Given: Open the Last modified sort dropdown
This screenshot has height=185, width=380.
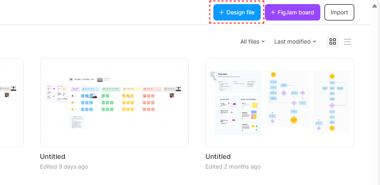Looking at the screenshot, I should click(x=295, y=42).
